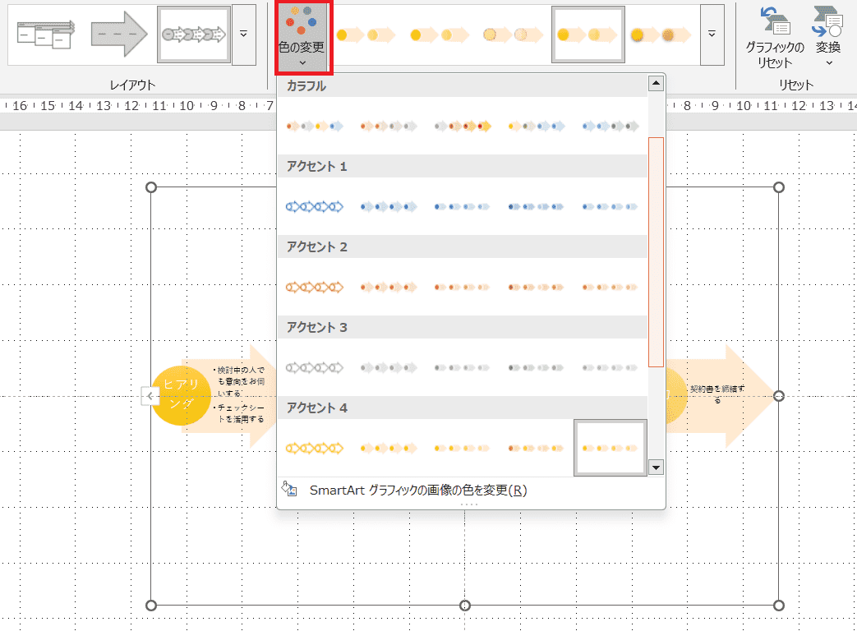Select the middle option in アクセント 2 row
The width and height of the screenshot is (857, 631).
click(x=463, y=288)
